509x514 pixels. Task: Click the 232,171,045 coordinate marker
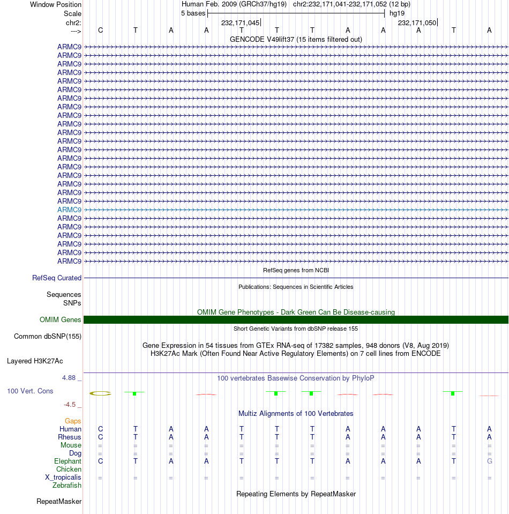pyautogui.click(x=241, y=23)
